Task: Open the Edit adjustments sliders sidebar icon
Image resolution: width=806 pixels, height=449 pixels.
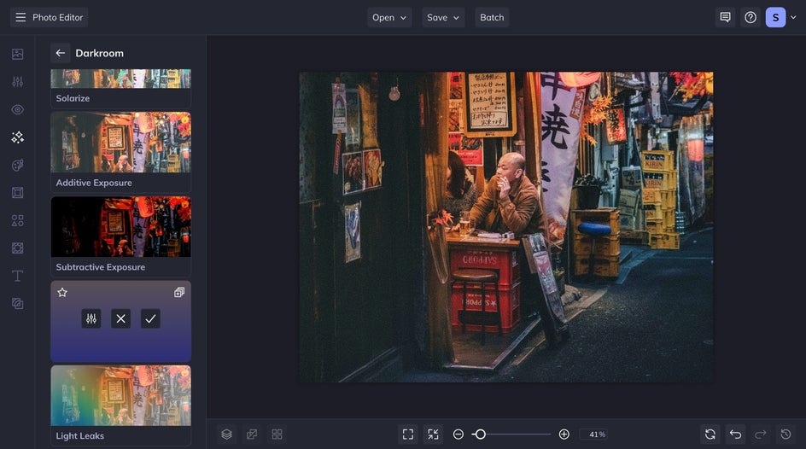Action: pyautogui.click(x=17, y=82)
